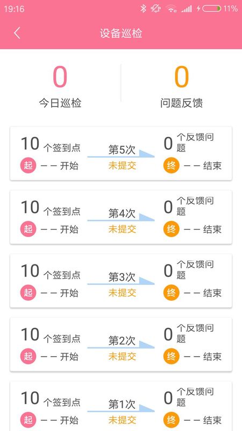Tap the pink 起 icon in 第4次 card
Screen dimensions: 242x431
tap(28, 229)
